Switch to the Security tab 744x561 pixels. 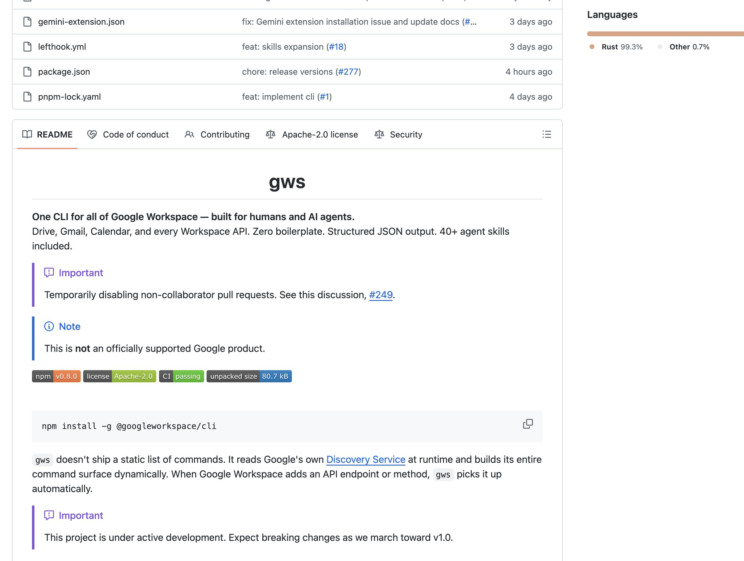coord(406,134)
